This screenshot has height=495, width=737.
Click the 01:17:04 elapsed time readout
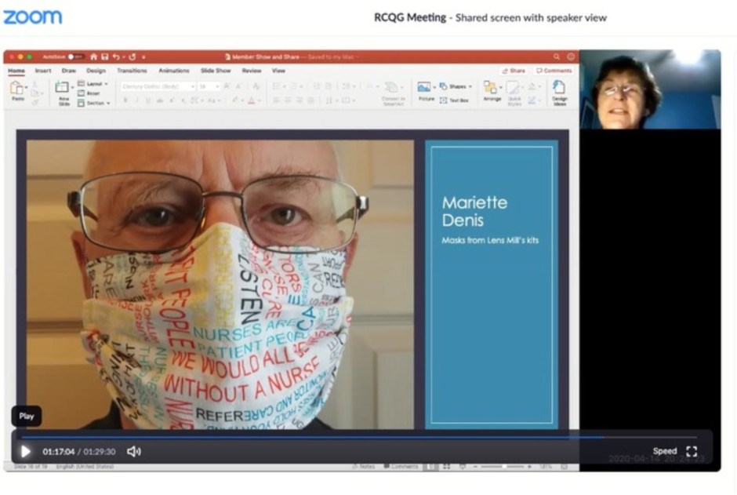click(x=58, y=452)
